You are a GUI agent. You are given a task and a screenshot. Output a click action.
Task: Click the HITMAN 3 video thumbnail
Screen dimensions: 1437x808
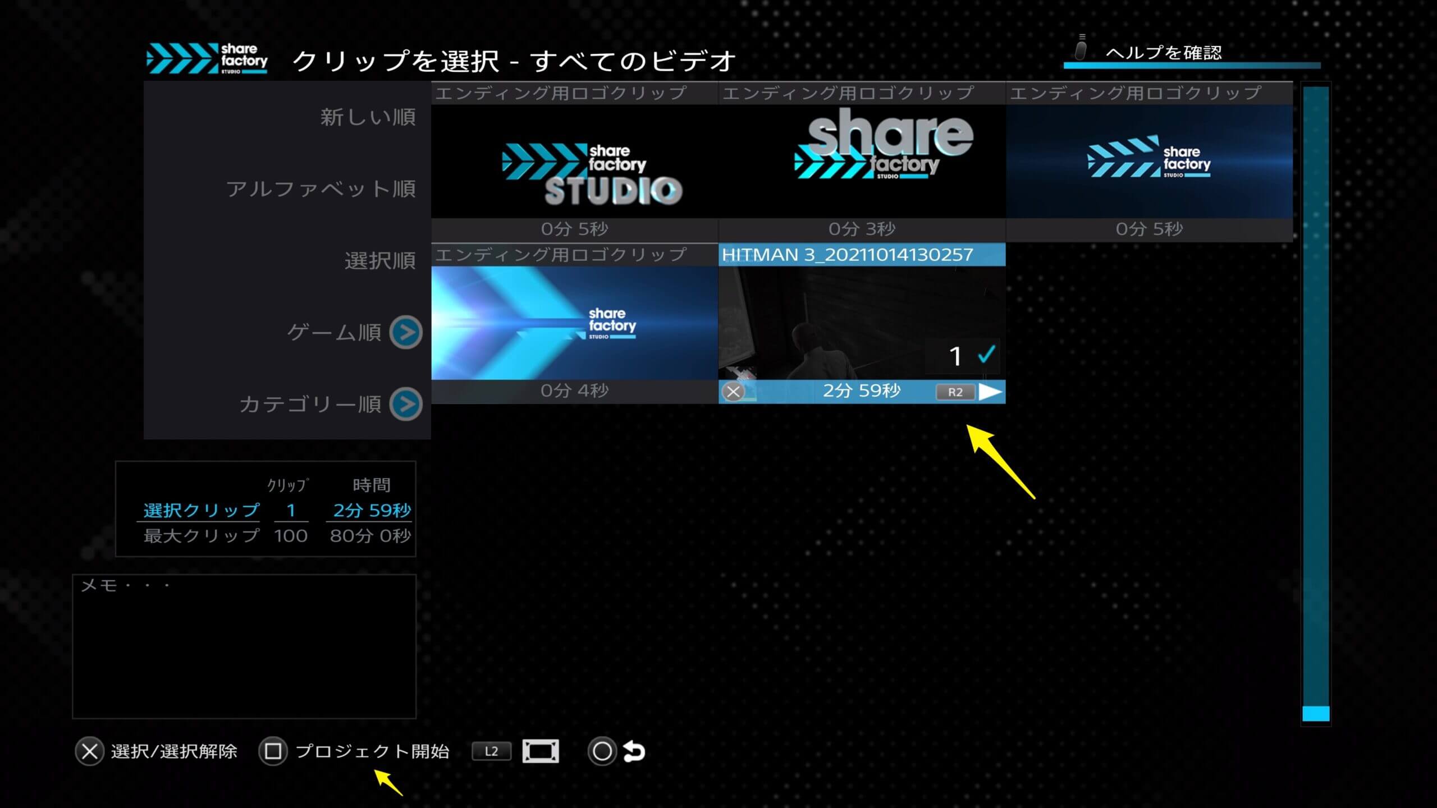point(862,323)
